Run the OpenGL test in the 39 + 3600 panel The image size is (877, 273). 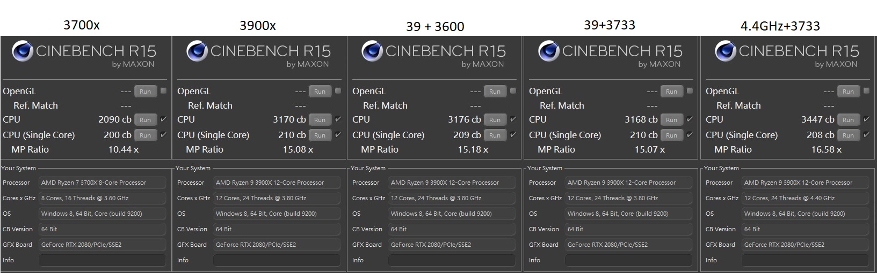pyautogui.click(x=495, y=92)
